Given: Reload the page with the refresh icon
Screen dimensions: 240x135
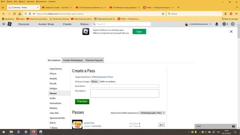Looking at the screenshot, I should [14, 14].
